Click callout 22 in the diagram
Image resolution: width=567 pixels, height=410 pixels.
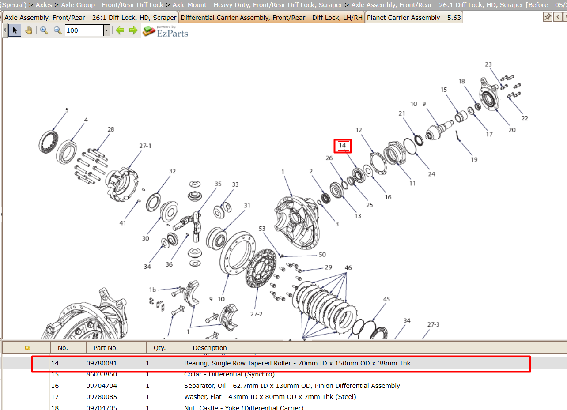click(525, 118)
